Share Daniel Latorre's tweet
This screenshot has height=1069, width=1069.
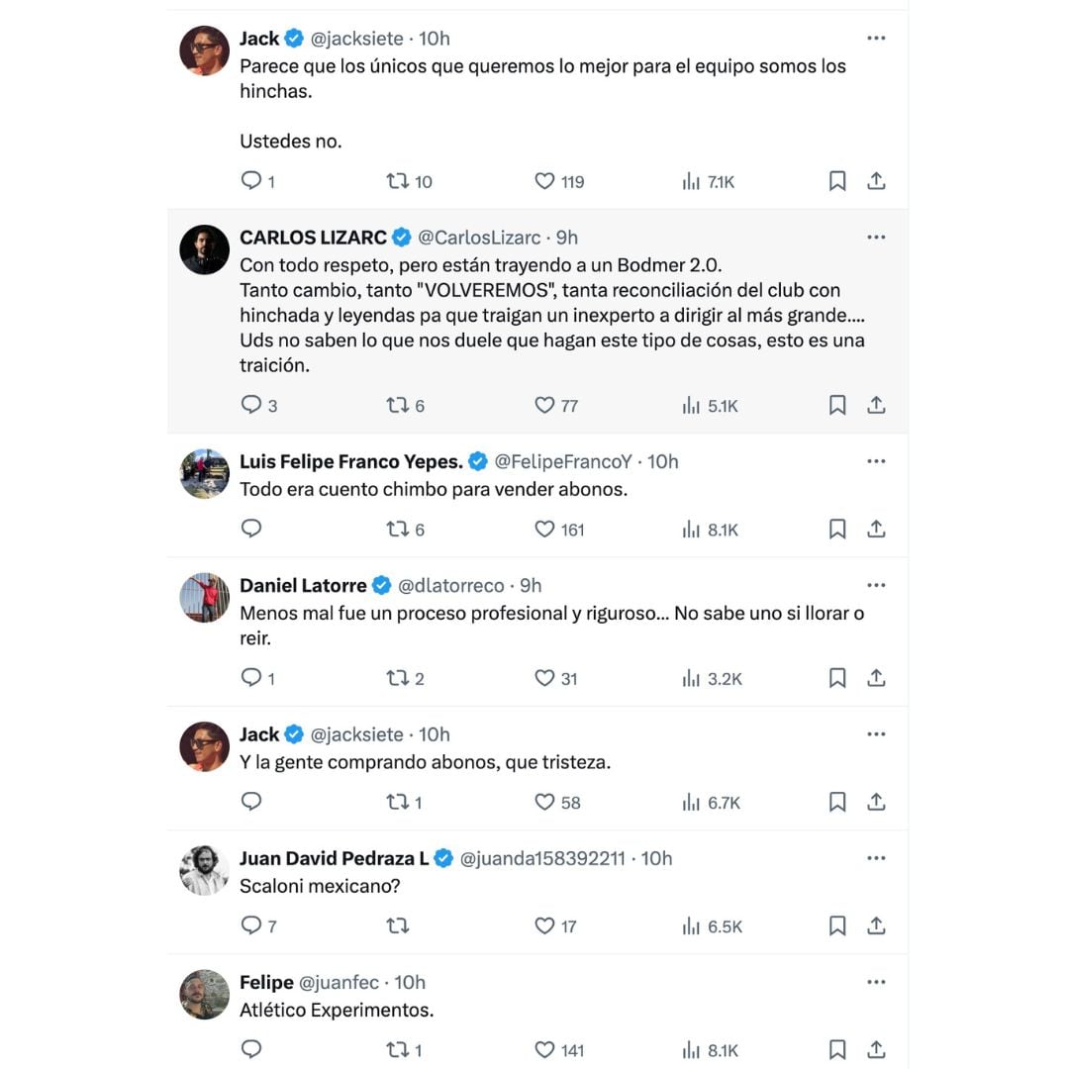[876, 678]
